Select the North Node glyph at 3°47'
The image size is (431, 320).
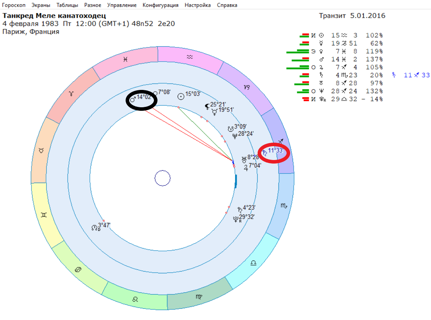pyautogui.click(x=94, y=228)
